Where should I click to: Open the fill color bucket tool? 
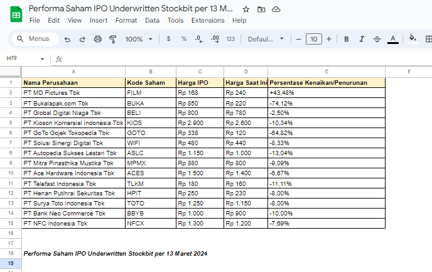pos(413,39)
